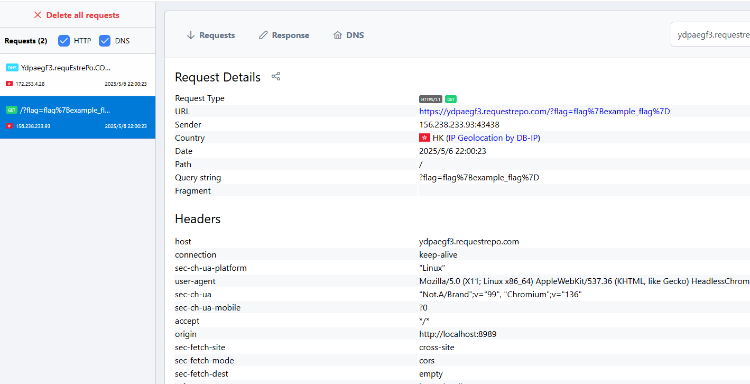Select the DNS request from 172.253.4.28

tap(77, 75)
